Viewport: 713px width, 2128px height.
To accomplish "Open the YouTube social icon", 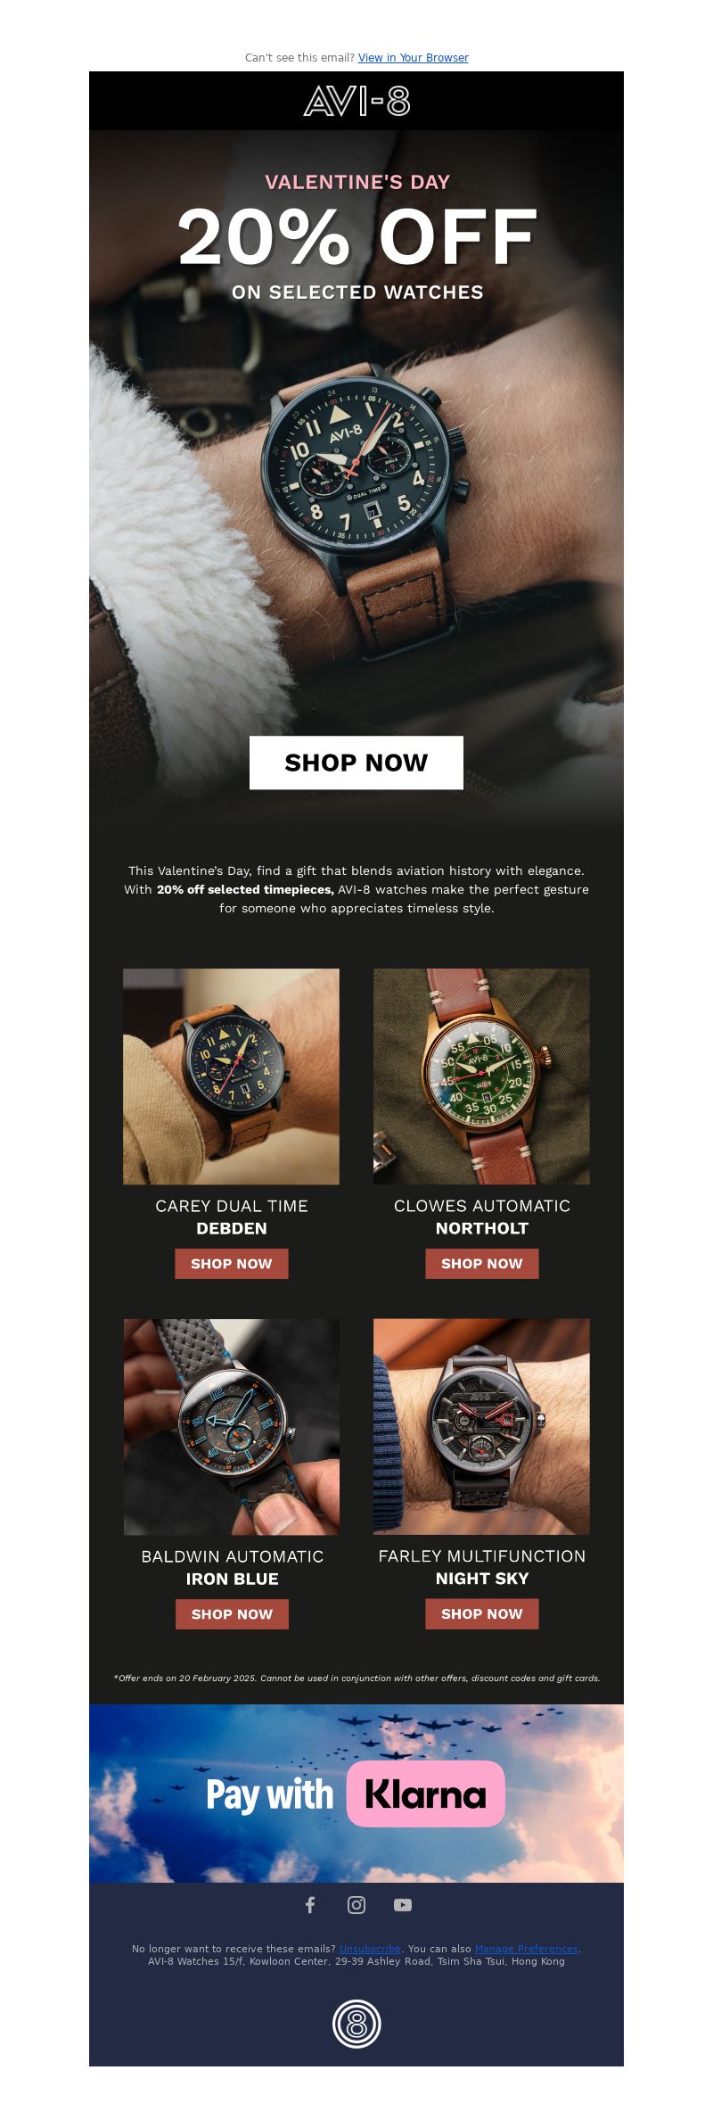I will pos(403,1905).
